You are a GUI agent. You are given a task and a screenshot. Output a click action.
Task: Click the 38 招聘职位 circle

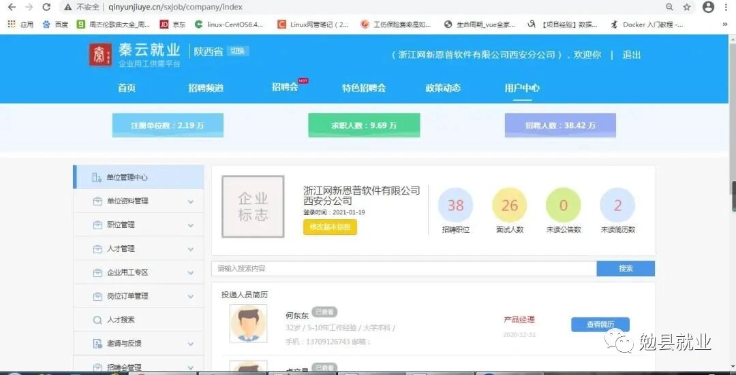[x=455, y=206]
